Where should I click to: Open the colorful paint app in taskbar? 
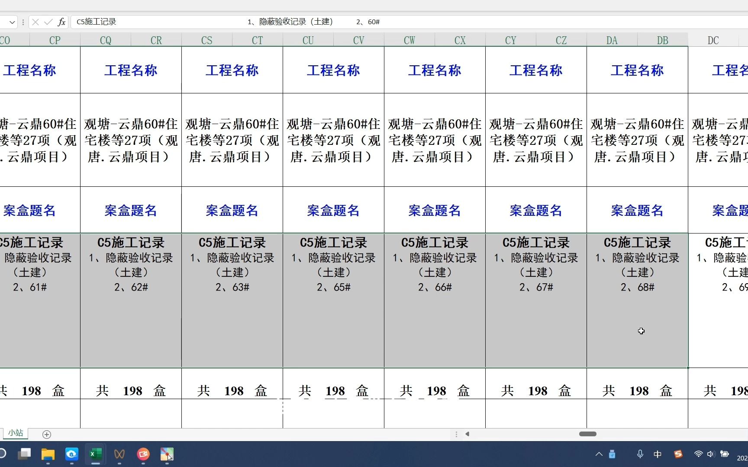tap(167, 454)
